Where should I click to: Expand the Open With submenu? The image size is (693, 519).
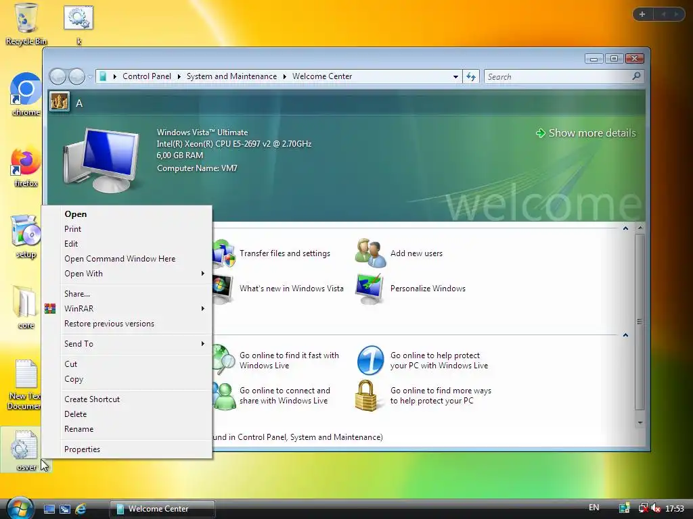coord(135,274)
